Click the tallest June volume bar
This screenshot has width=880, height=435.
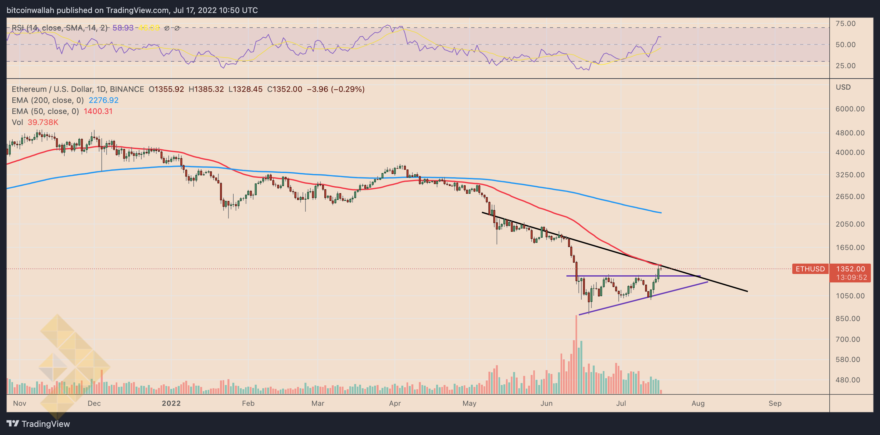(x=576, y=355)
